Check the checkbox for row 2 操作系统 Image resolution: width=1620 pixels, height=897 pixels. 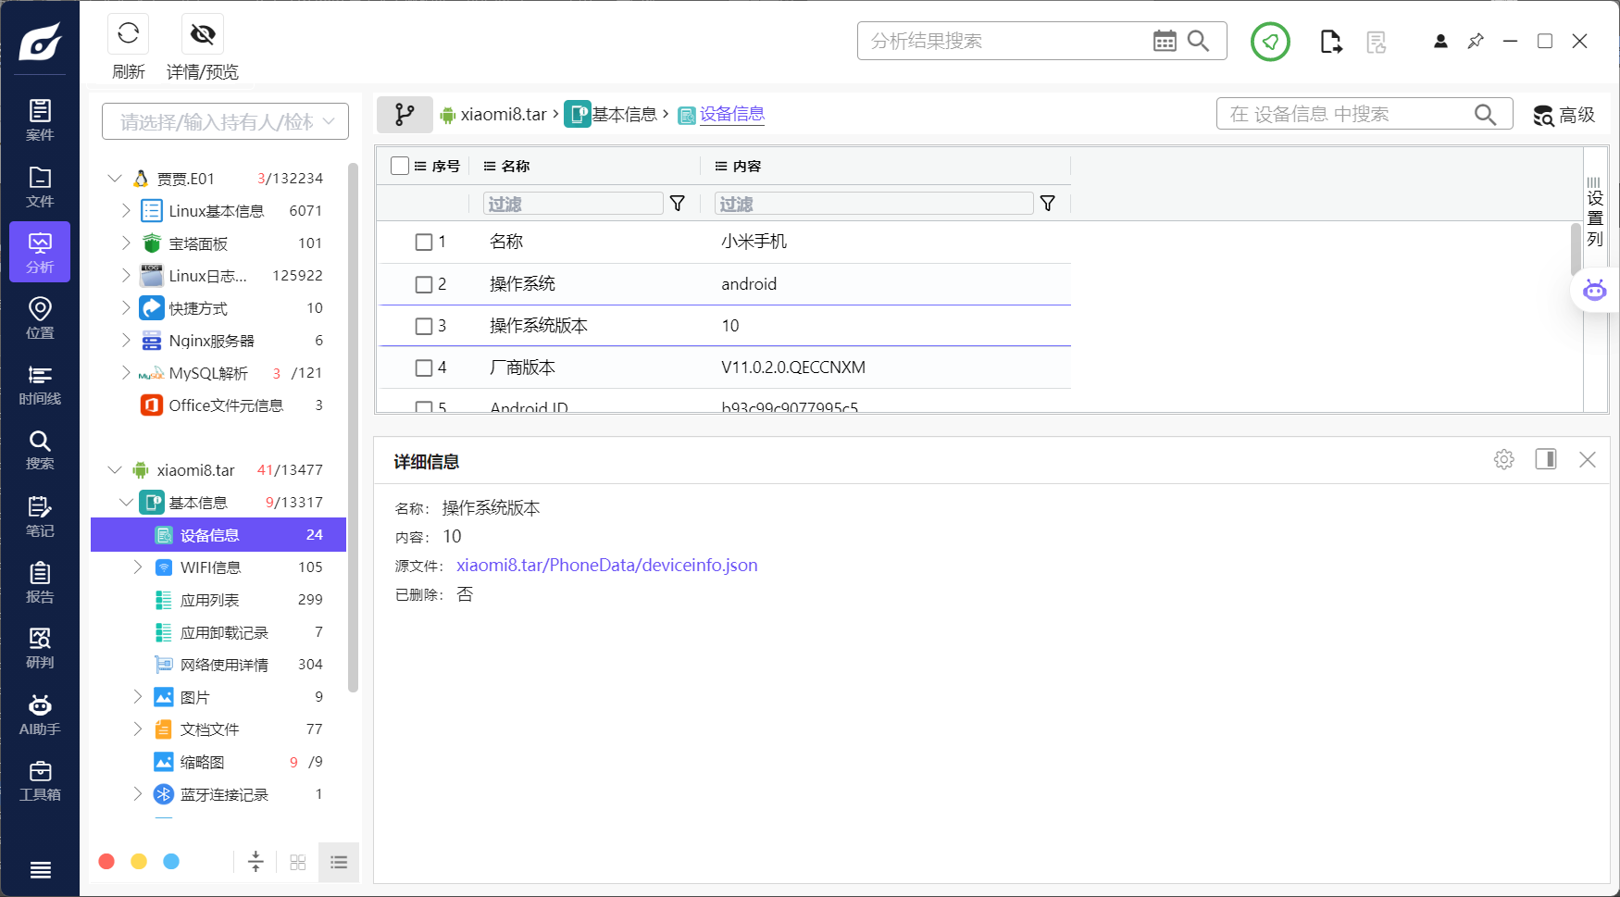coord(424,284)
